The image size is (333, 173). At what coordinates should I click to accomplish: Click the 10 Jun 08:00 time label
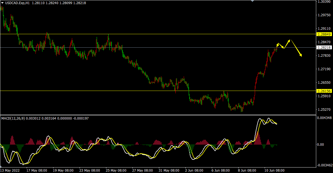(x=274, y=171)
